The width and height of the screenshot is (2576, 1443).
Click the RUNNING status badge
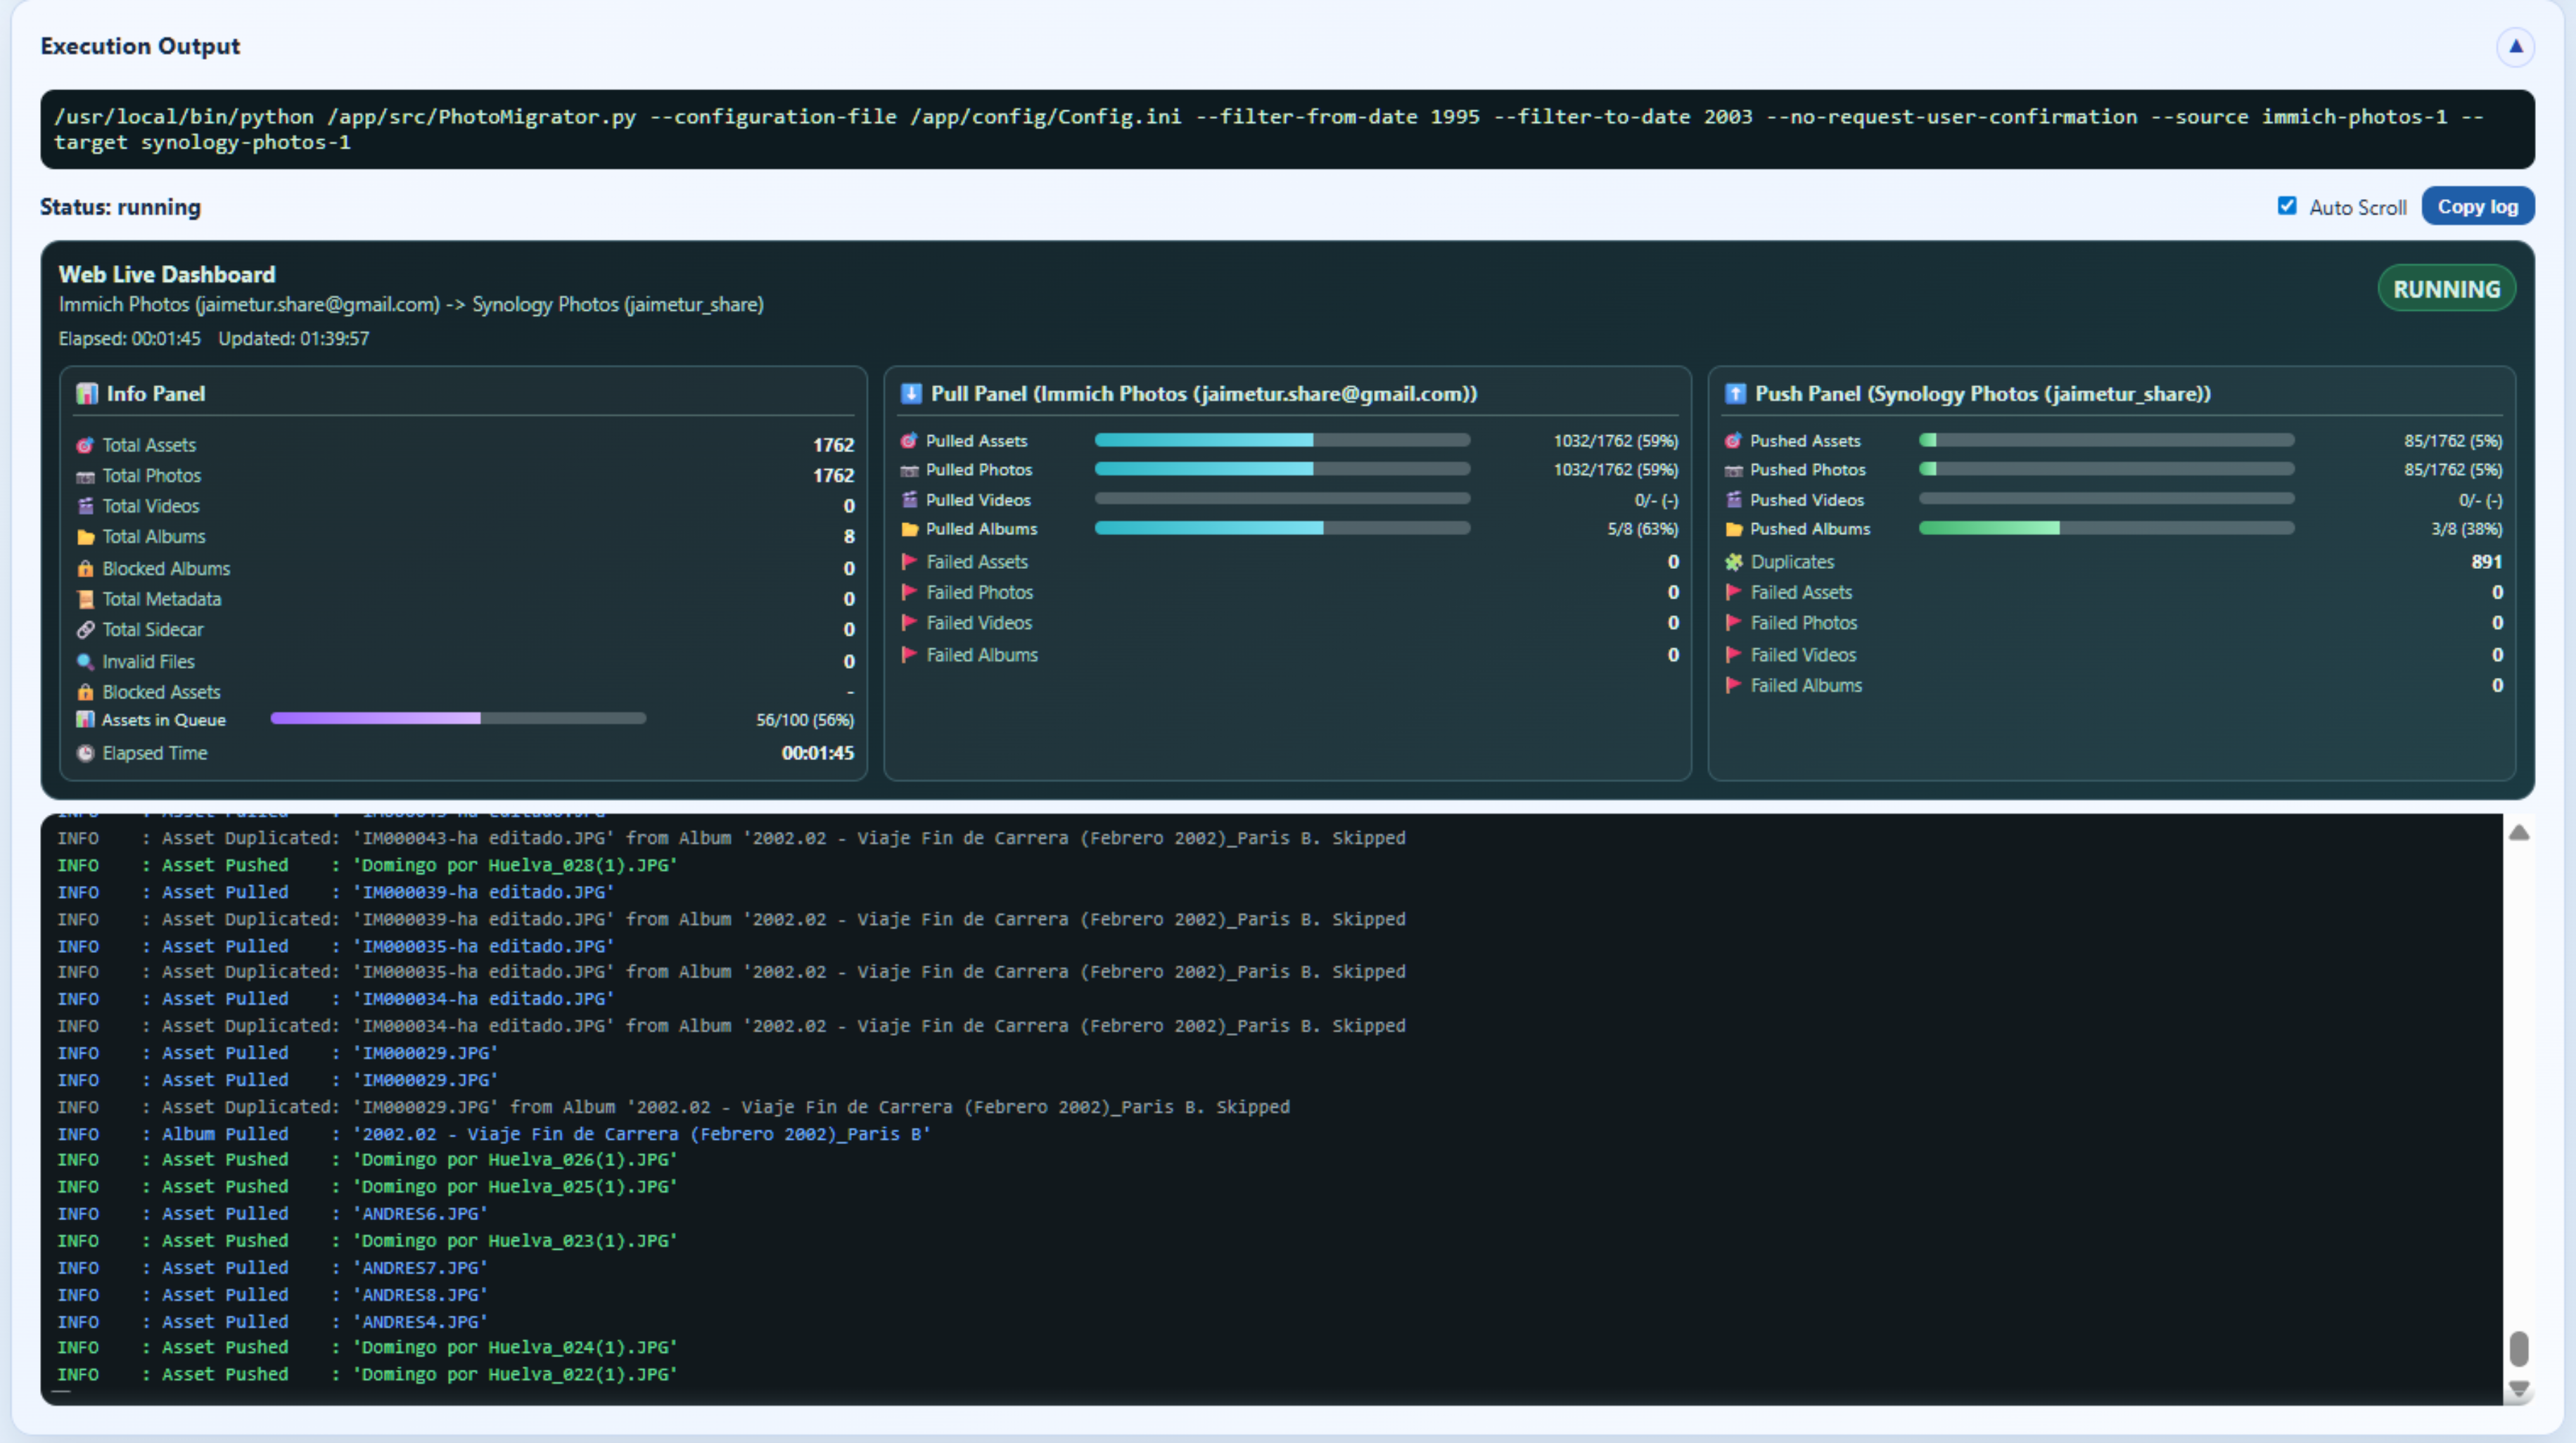pyautogui.click(x=2446, y=289)
